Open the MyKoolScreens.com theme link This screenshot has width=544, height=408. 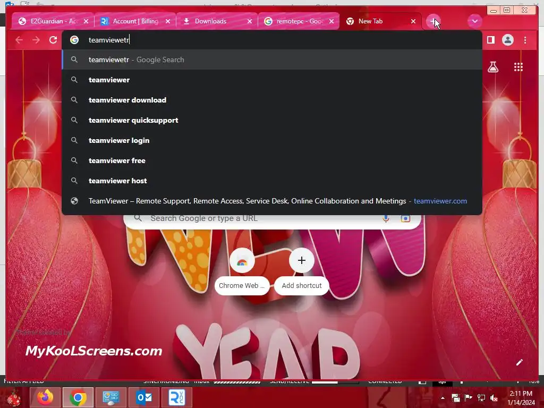click(93, 351)
